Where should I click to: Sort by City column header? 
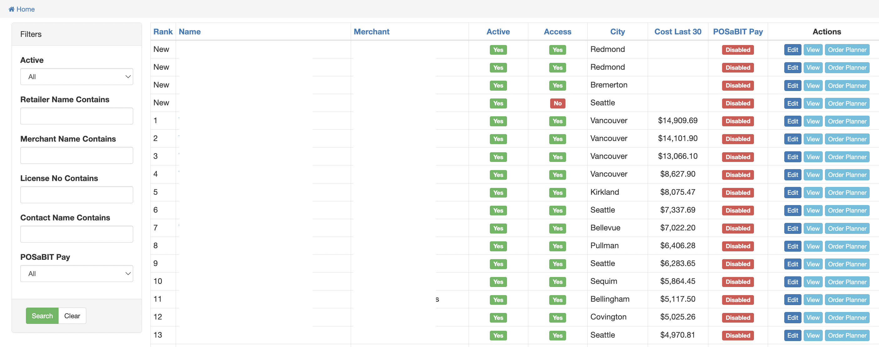pyautogui.click(x=617, y=32)
